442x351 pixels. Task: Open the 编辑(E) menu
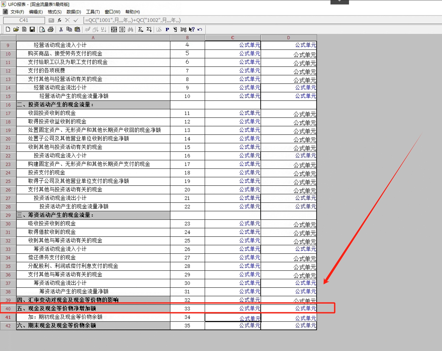pyautogui.click(x=36, y=12)
